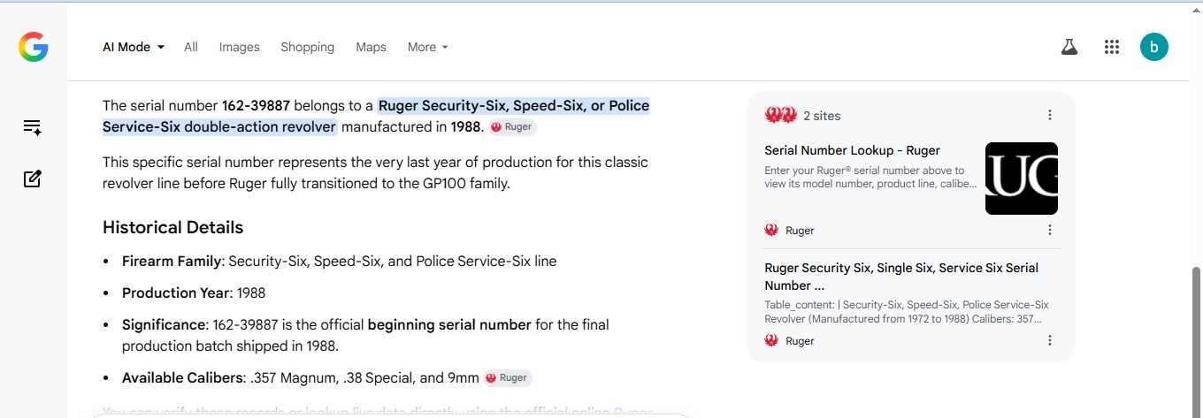
Task: Click the Google logo
Action: point(33,47)
